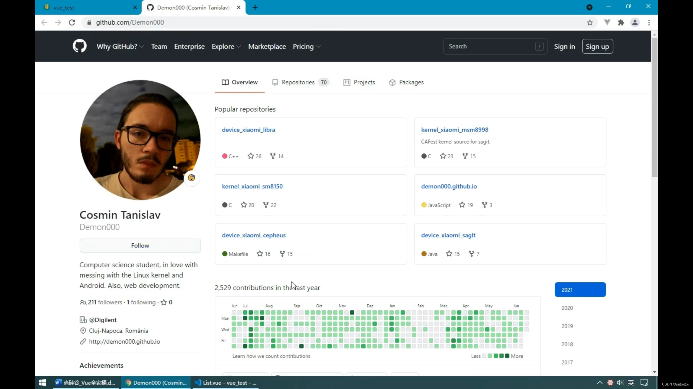
Task: Click star count of device_xiaomi_cepheus
Action: click(264, 254)
